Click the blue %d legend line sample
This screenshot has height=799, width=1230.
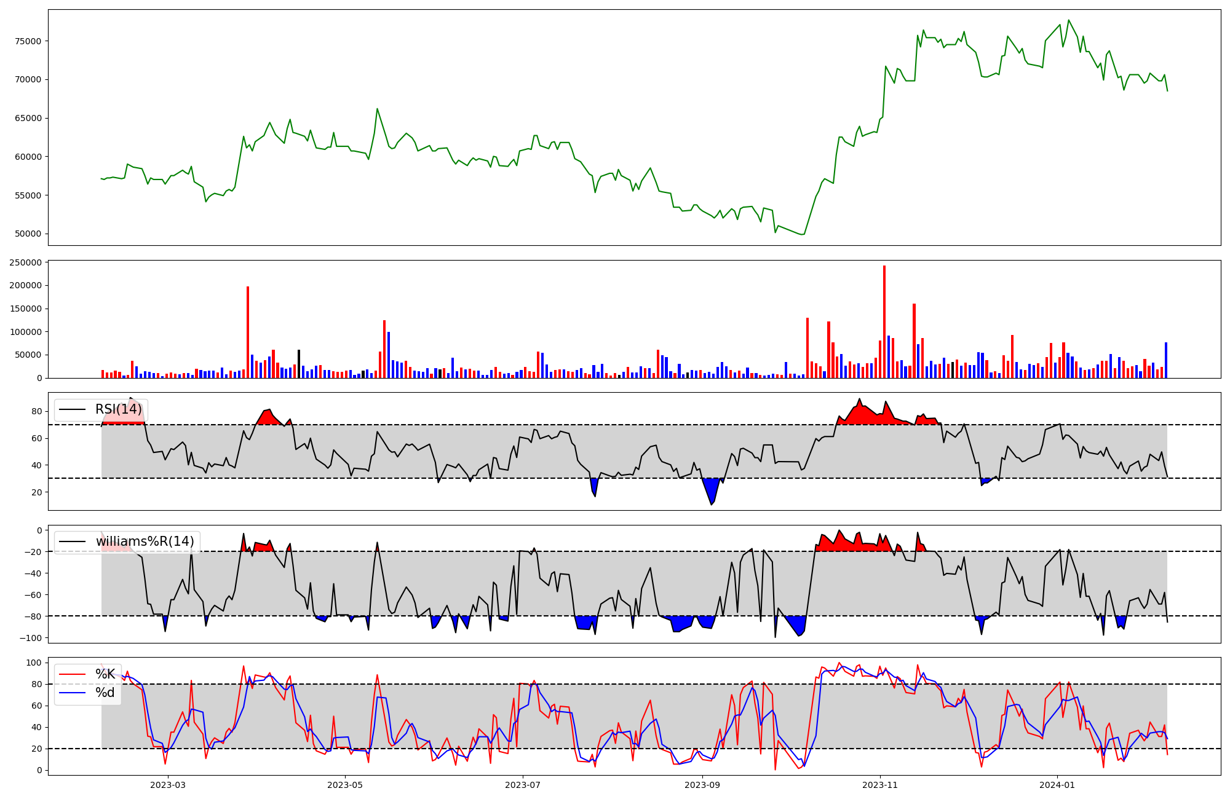(x=72, y=693)
